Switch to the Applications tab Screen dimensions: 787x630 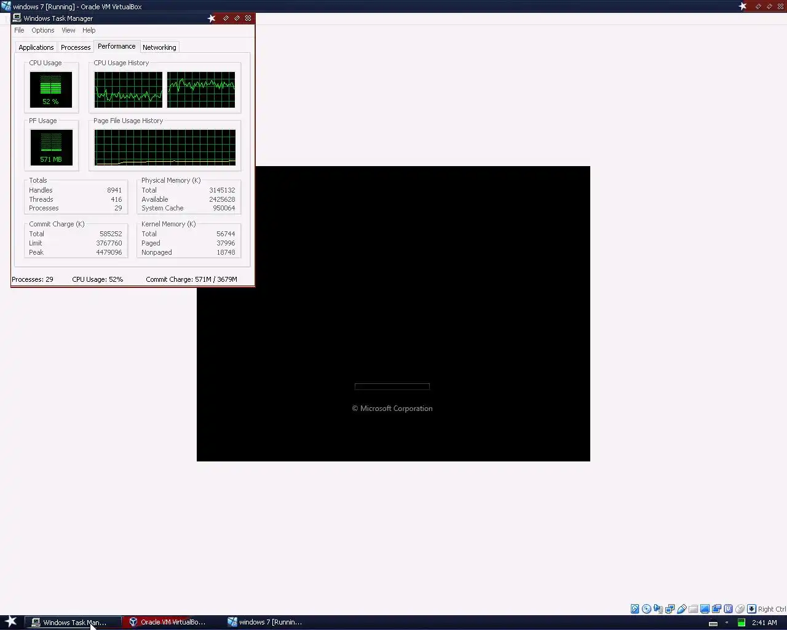pos(36,47)
